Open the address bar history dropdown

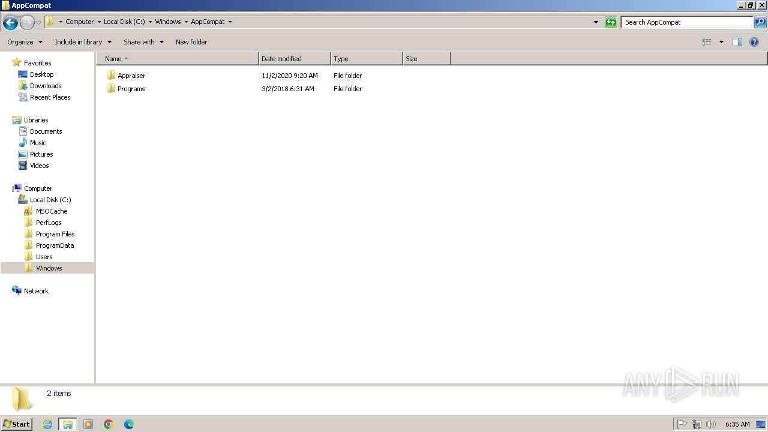pyautogui.click(x=596, y=22)
